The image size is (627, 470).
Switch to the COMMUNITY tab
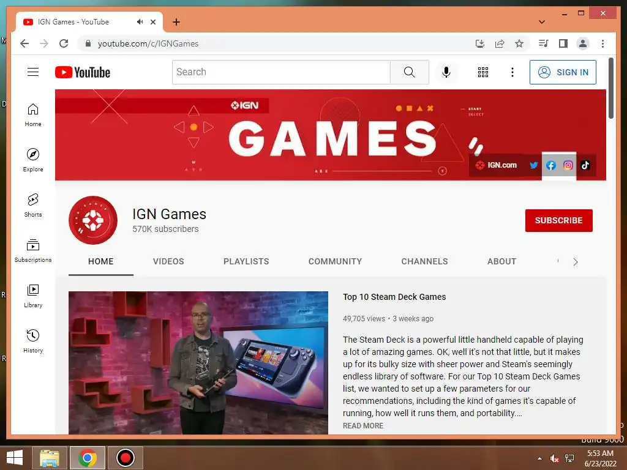[335, 261]
